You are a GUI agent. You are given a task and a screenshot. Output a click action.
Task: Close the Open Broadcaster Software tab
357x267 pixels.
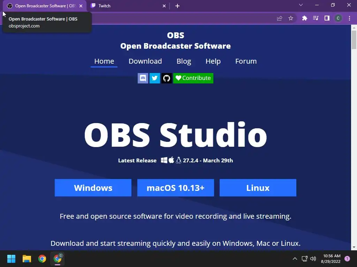pyautogui.click(x=81, y=6)
